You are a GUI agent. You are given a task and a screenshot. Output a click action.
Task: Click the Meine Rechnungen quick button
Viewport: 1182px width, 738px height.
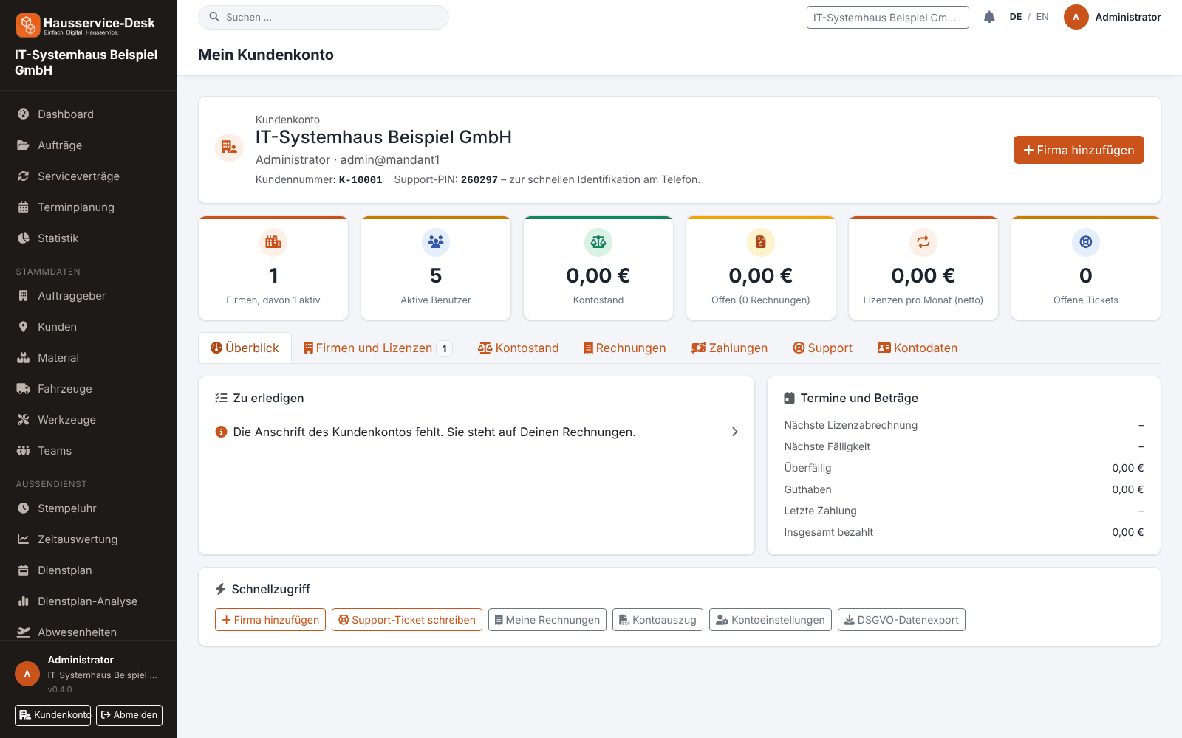(x=547, y=620)
